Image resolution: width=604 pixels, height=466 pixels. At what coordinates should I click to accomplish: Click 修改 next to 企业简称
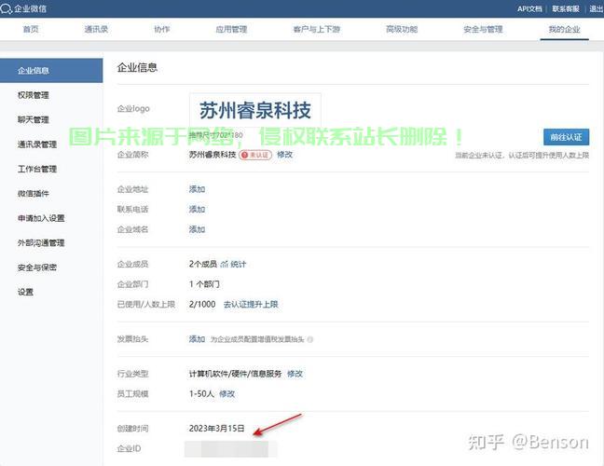pyautogui.click(x=284, y=155)
